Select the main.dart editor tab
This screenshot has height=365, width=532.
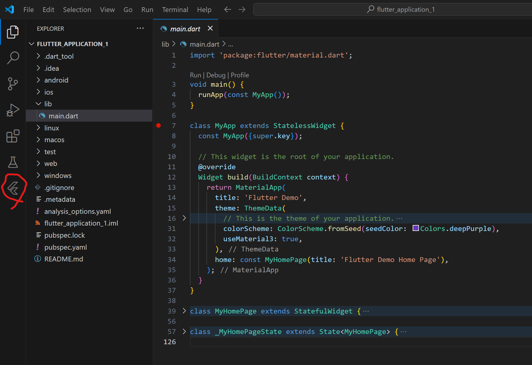click(185, 29)
